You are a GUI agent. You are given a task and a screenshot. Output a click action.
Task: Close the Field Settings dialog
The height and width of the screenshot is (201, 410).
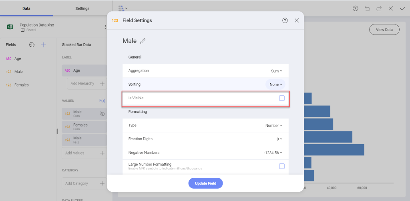pyautogui.click(x=297, y=20)
